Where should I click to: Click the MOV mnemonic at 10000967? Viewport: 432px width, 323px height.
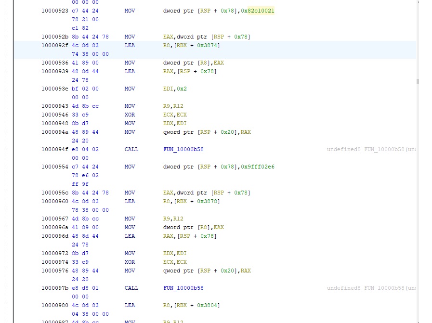130,219
